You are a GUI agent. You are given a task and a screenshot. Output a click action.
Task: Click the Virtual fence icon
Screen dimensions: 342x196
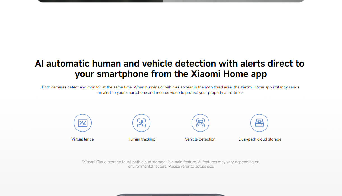83,123
